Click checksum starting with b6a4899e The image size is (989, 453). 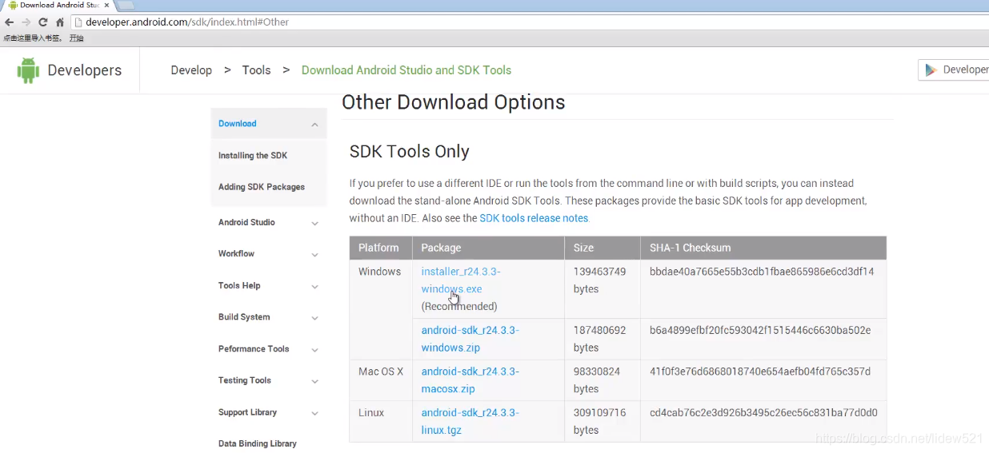[x=760, y=330]
